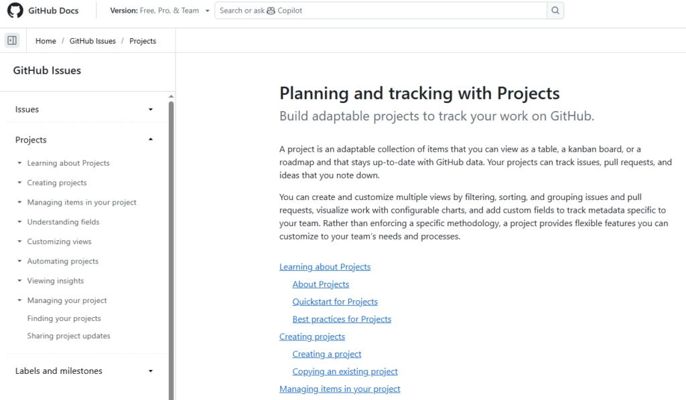686x400 pixels.
Task: Open the Creating a project link
Action: point(327,354)
